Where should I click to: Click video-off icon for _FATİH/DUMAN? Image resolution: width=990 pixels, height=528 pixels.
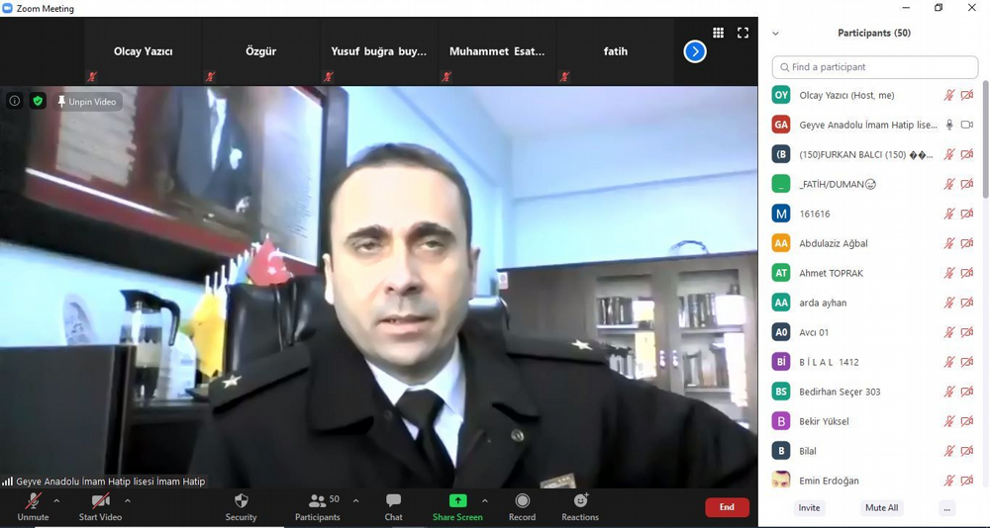tap(966, 184)
